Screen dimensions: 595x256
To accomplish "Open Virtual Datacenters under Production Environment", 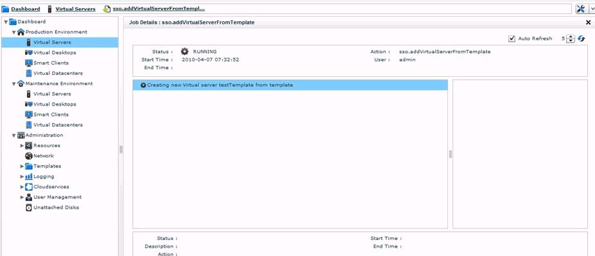I will coord(58,74).
